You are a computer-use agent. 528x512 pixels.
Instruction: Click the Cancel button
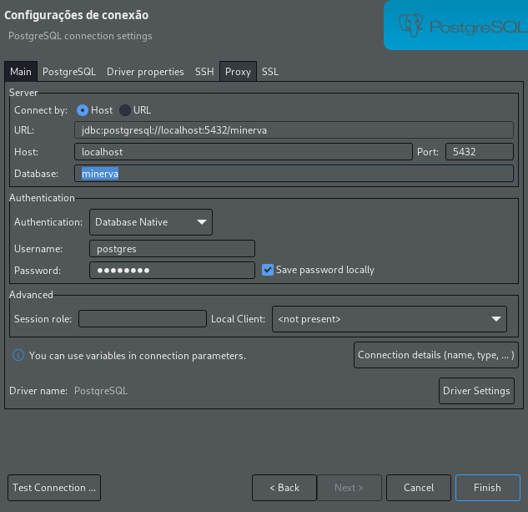pyautogui.click(x=419, y=488)
